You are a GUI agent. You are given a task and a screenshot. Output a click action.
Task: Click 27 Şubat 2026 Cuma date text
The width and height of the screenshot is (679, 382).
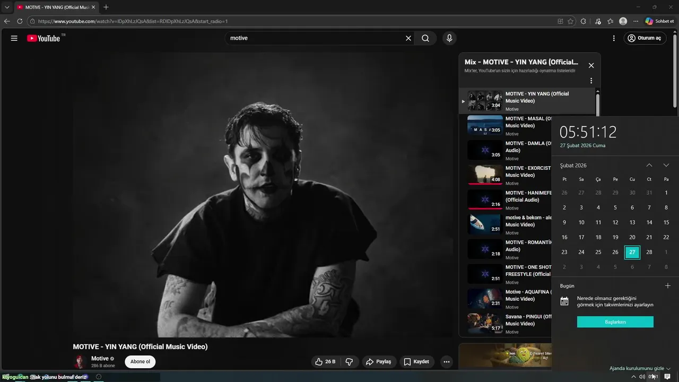pos(582,145)
